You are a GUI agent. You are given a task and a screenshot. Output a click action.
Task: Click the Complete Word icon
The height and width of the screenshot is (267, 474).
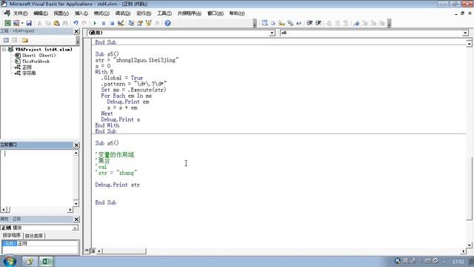(298, 23)
